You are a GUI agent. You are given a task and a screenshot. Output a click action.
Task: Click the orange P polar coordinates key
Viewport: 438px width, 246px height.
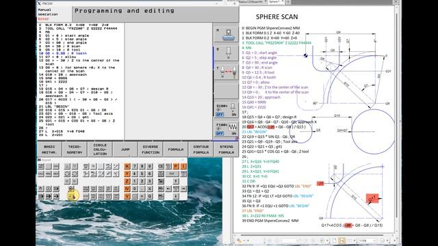176,166
